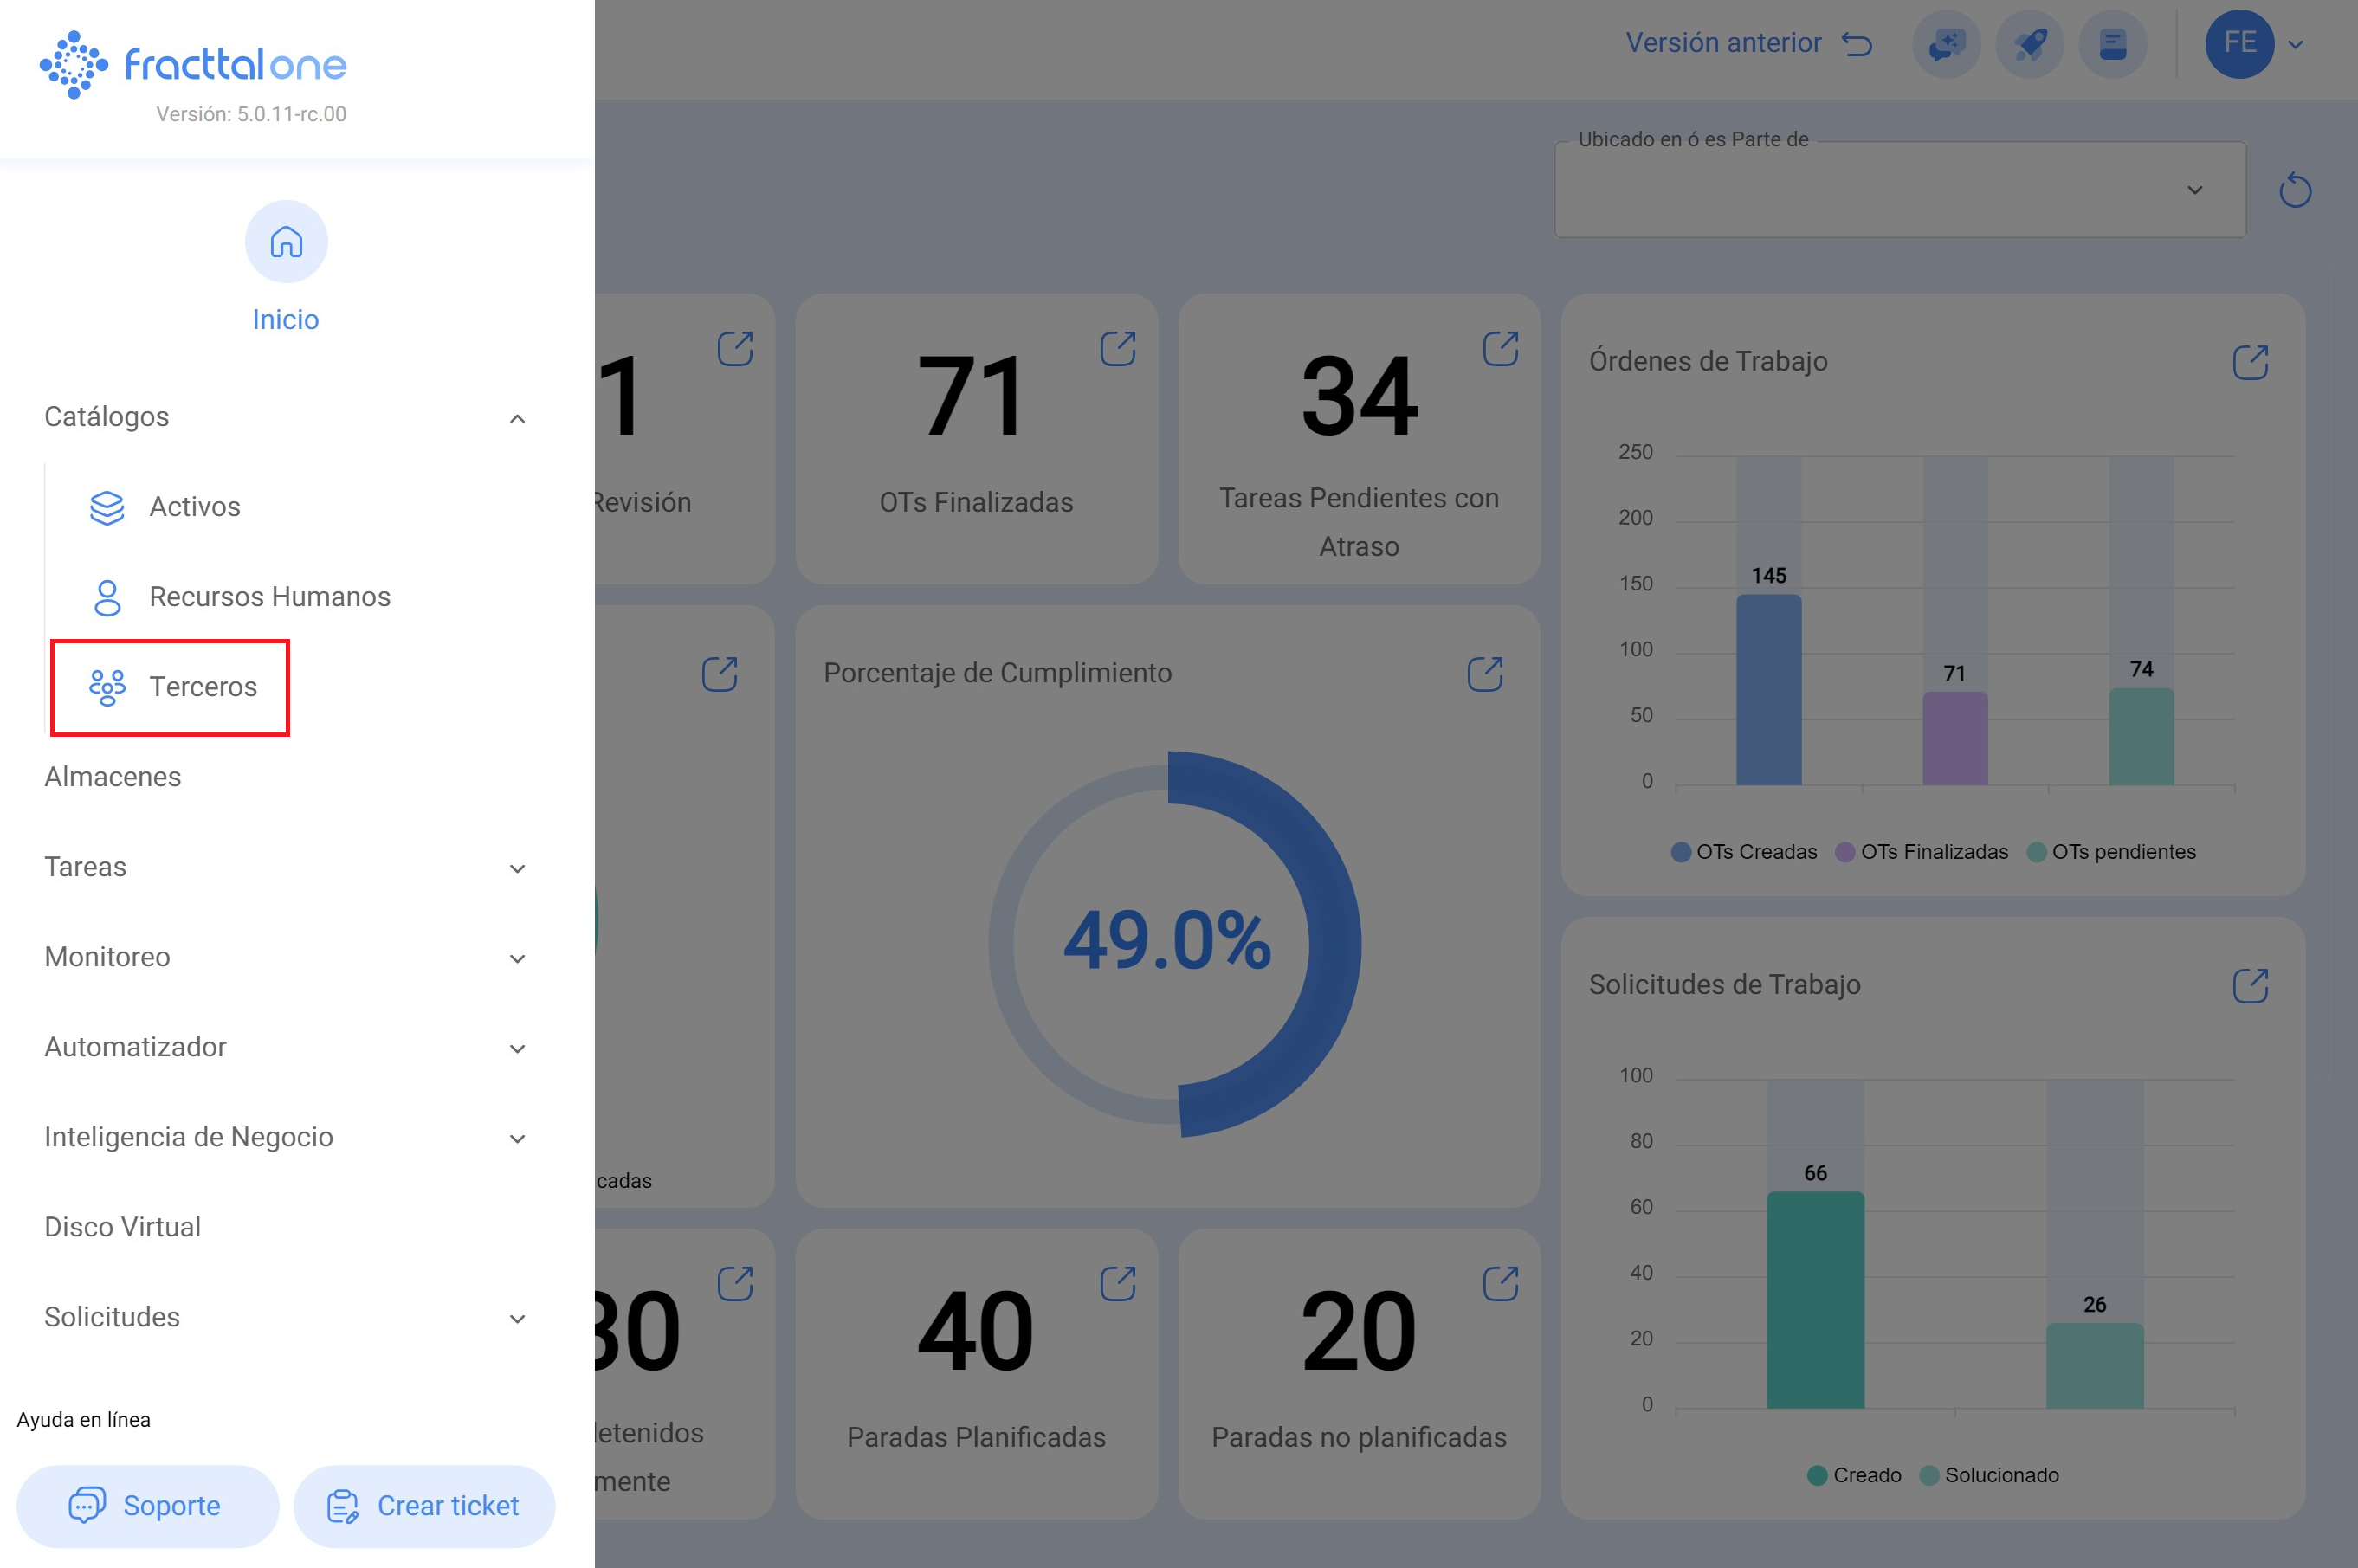This screenshot has width=2358, height=1568.
Task: Open Activos catalog item
Action: click(194, 507)
